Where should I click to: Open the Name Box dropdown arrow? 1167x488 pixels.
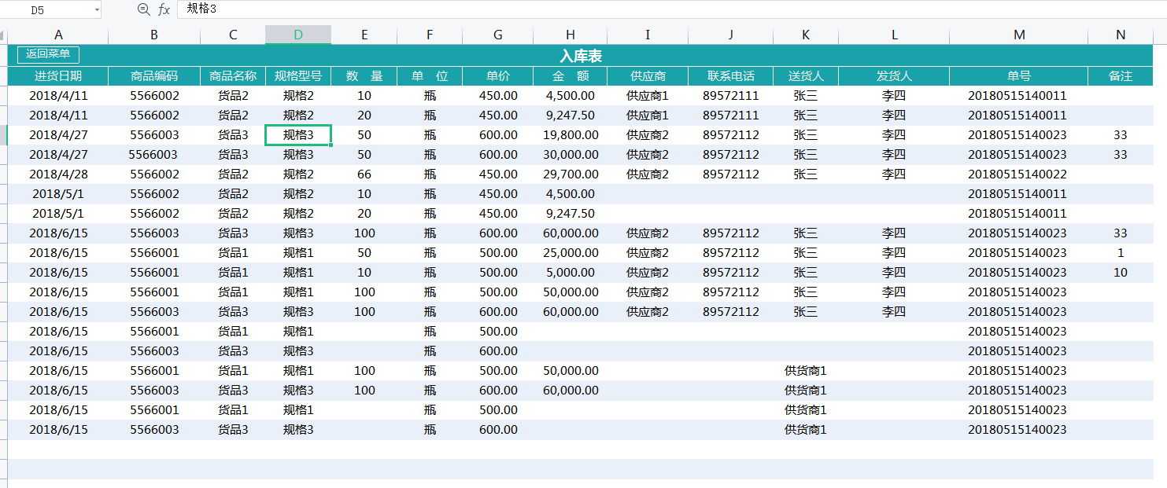[97, 9]
